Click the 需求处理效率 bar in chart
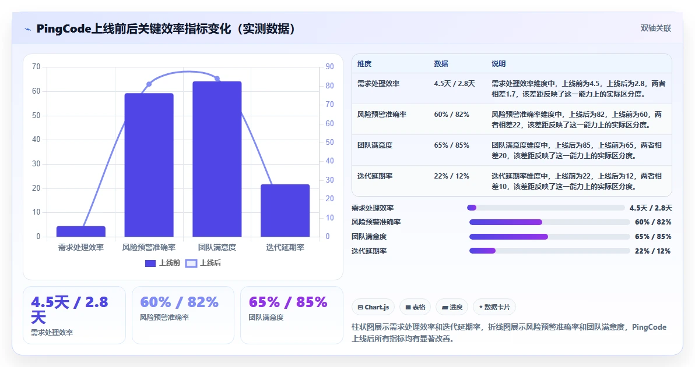Image resolution: width=695 pixels, height=367 pixels. (x=80, y=231)
